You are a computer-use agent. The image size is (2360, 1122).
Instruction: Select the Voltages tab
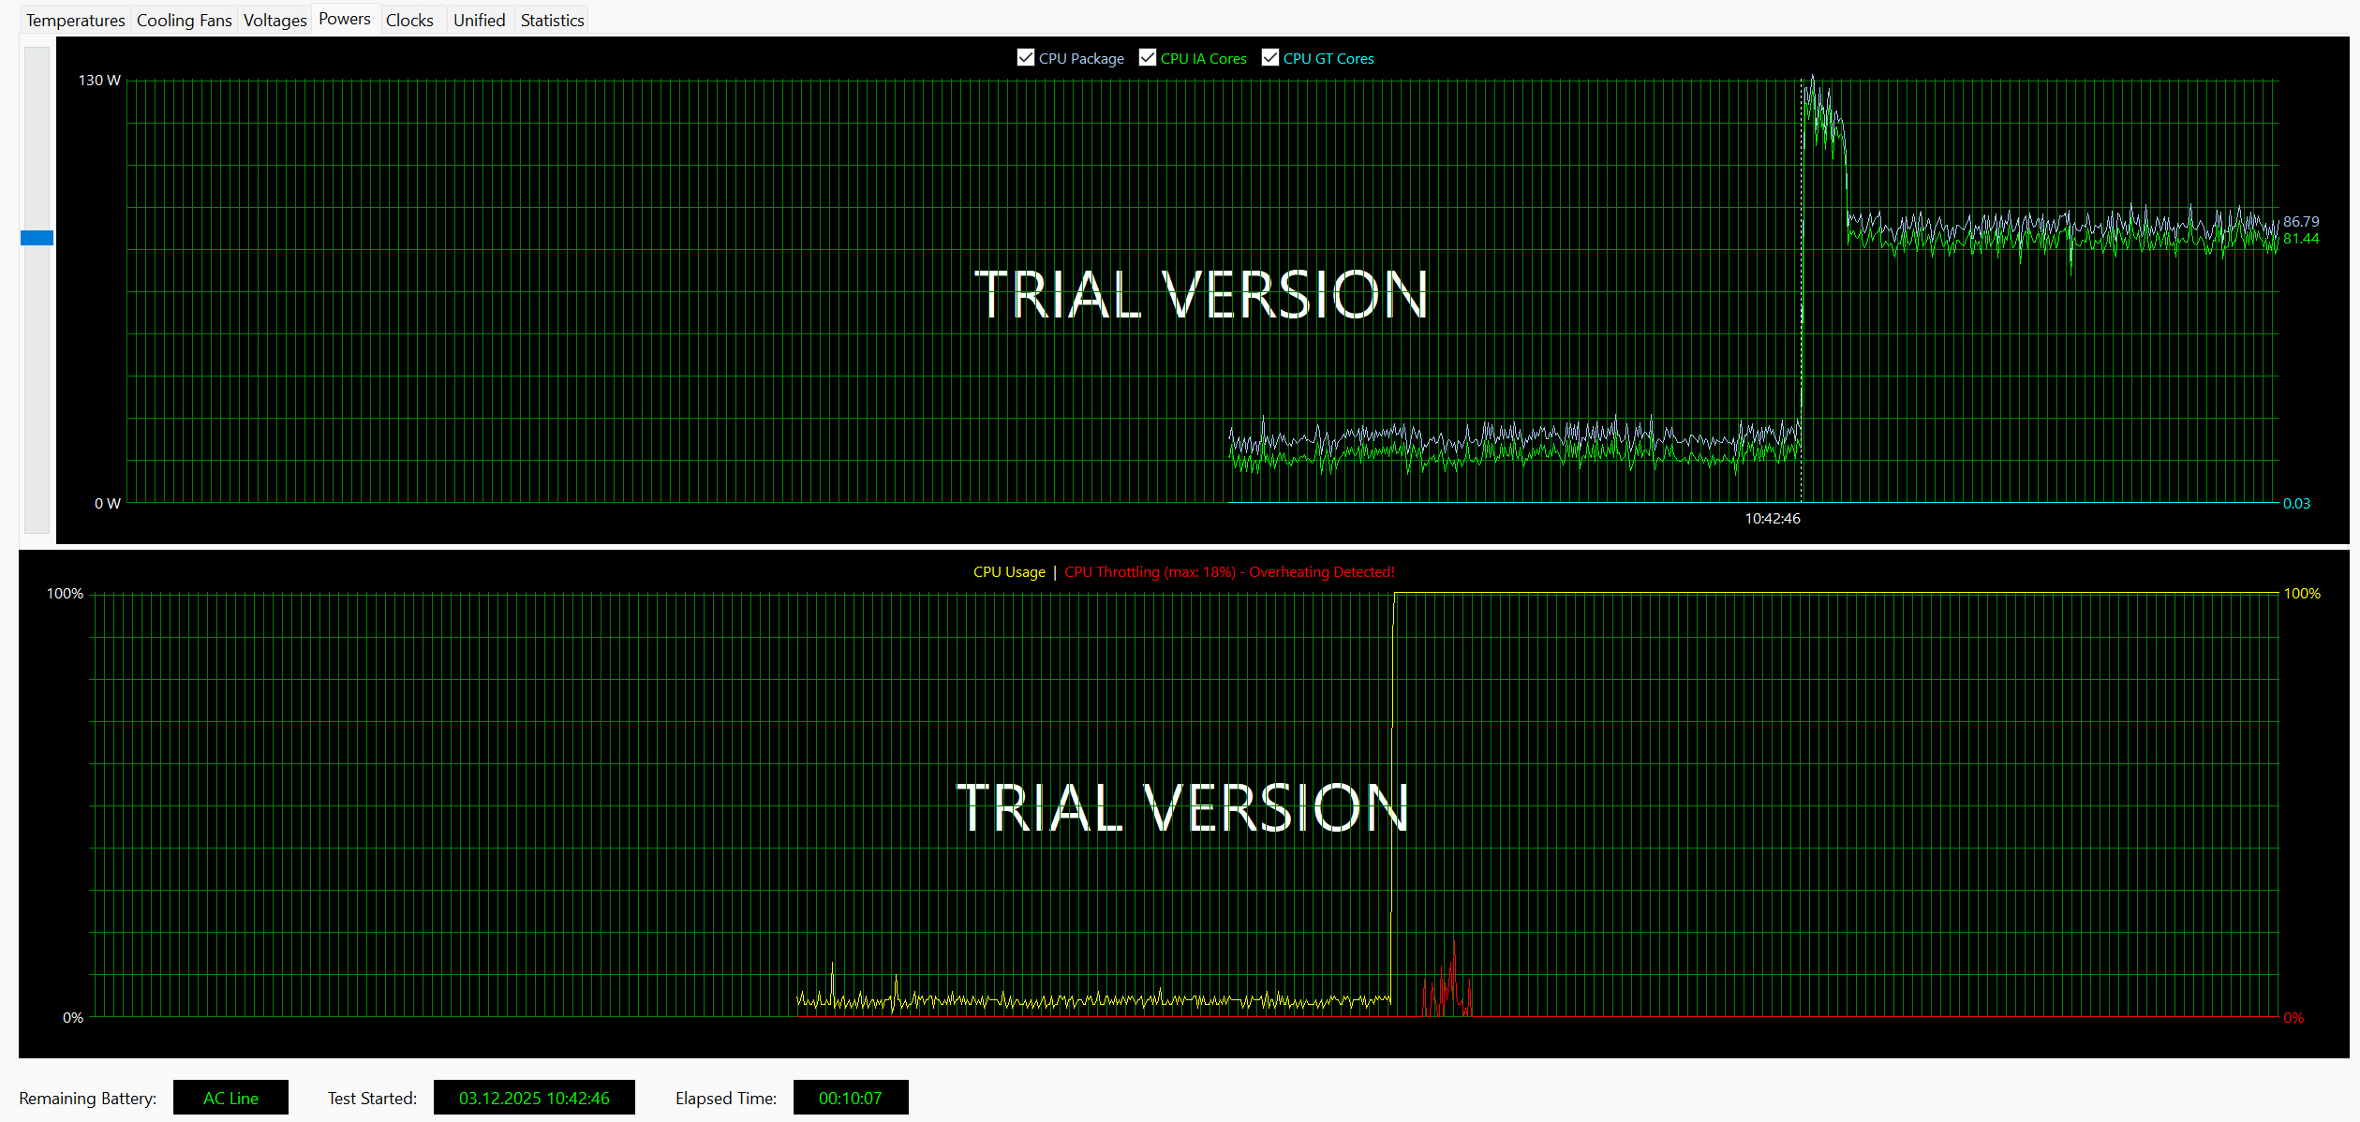point(275,20)
